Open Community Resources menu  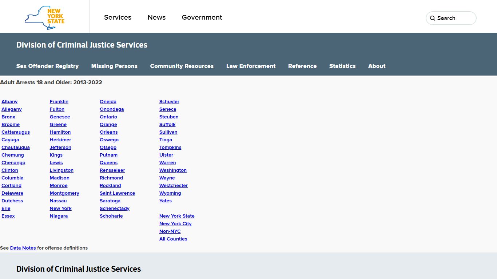tap(182, 66)
